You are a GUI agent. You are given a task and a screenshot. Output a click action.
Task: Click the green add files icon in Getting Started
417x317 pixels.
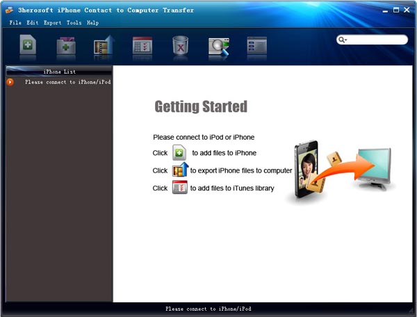[179, 153]
